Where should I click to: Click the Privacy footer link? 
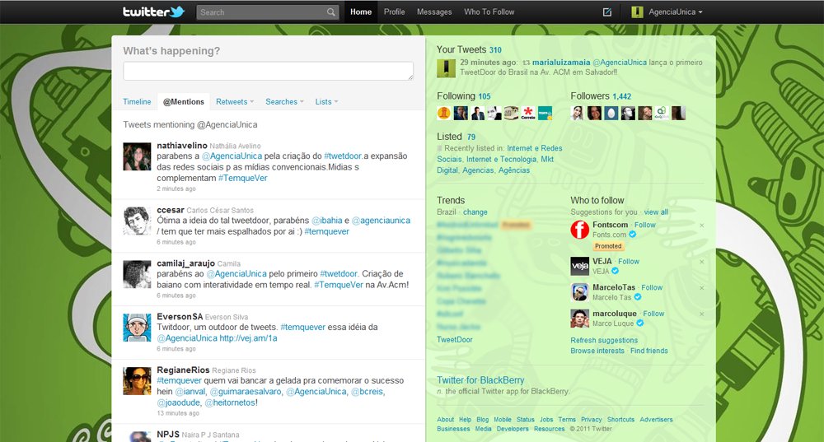coord(591,420)
